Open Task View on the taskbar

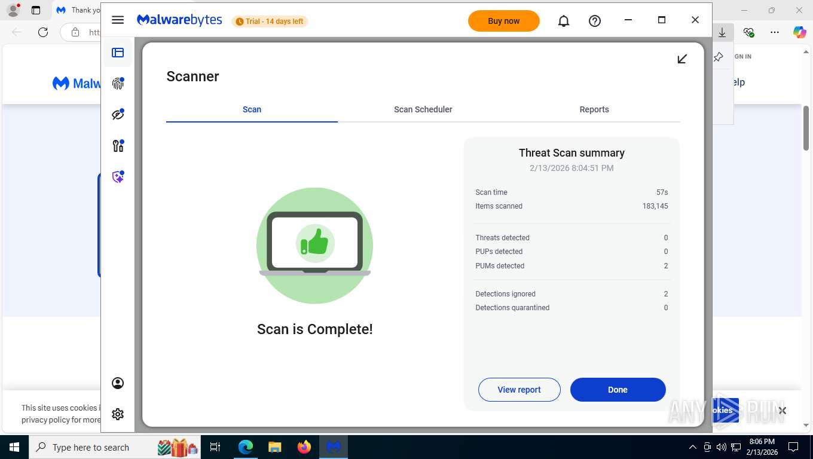tap(215, 447)
